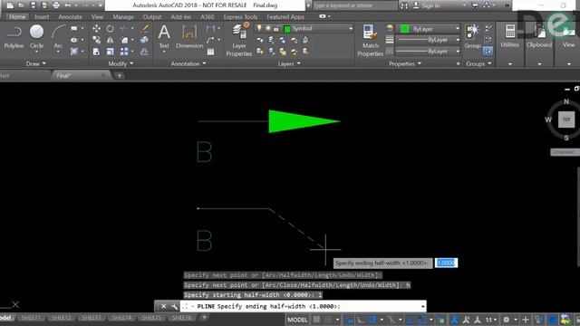Click the Stretch tool icon
This screenshot has width=580, height=326.
coord(96,52)
